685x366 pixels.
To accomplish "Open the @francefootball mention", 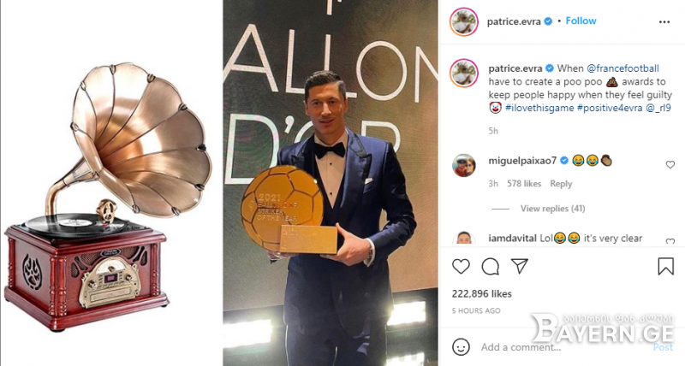I will [x=622, y=68].
